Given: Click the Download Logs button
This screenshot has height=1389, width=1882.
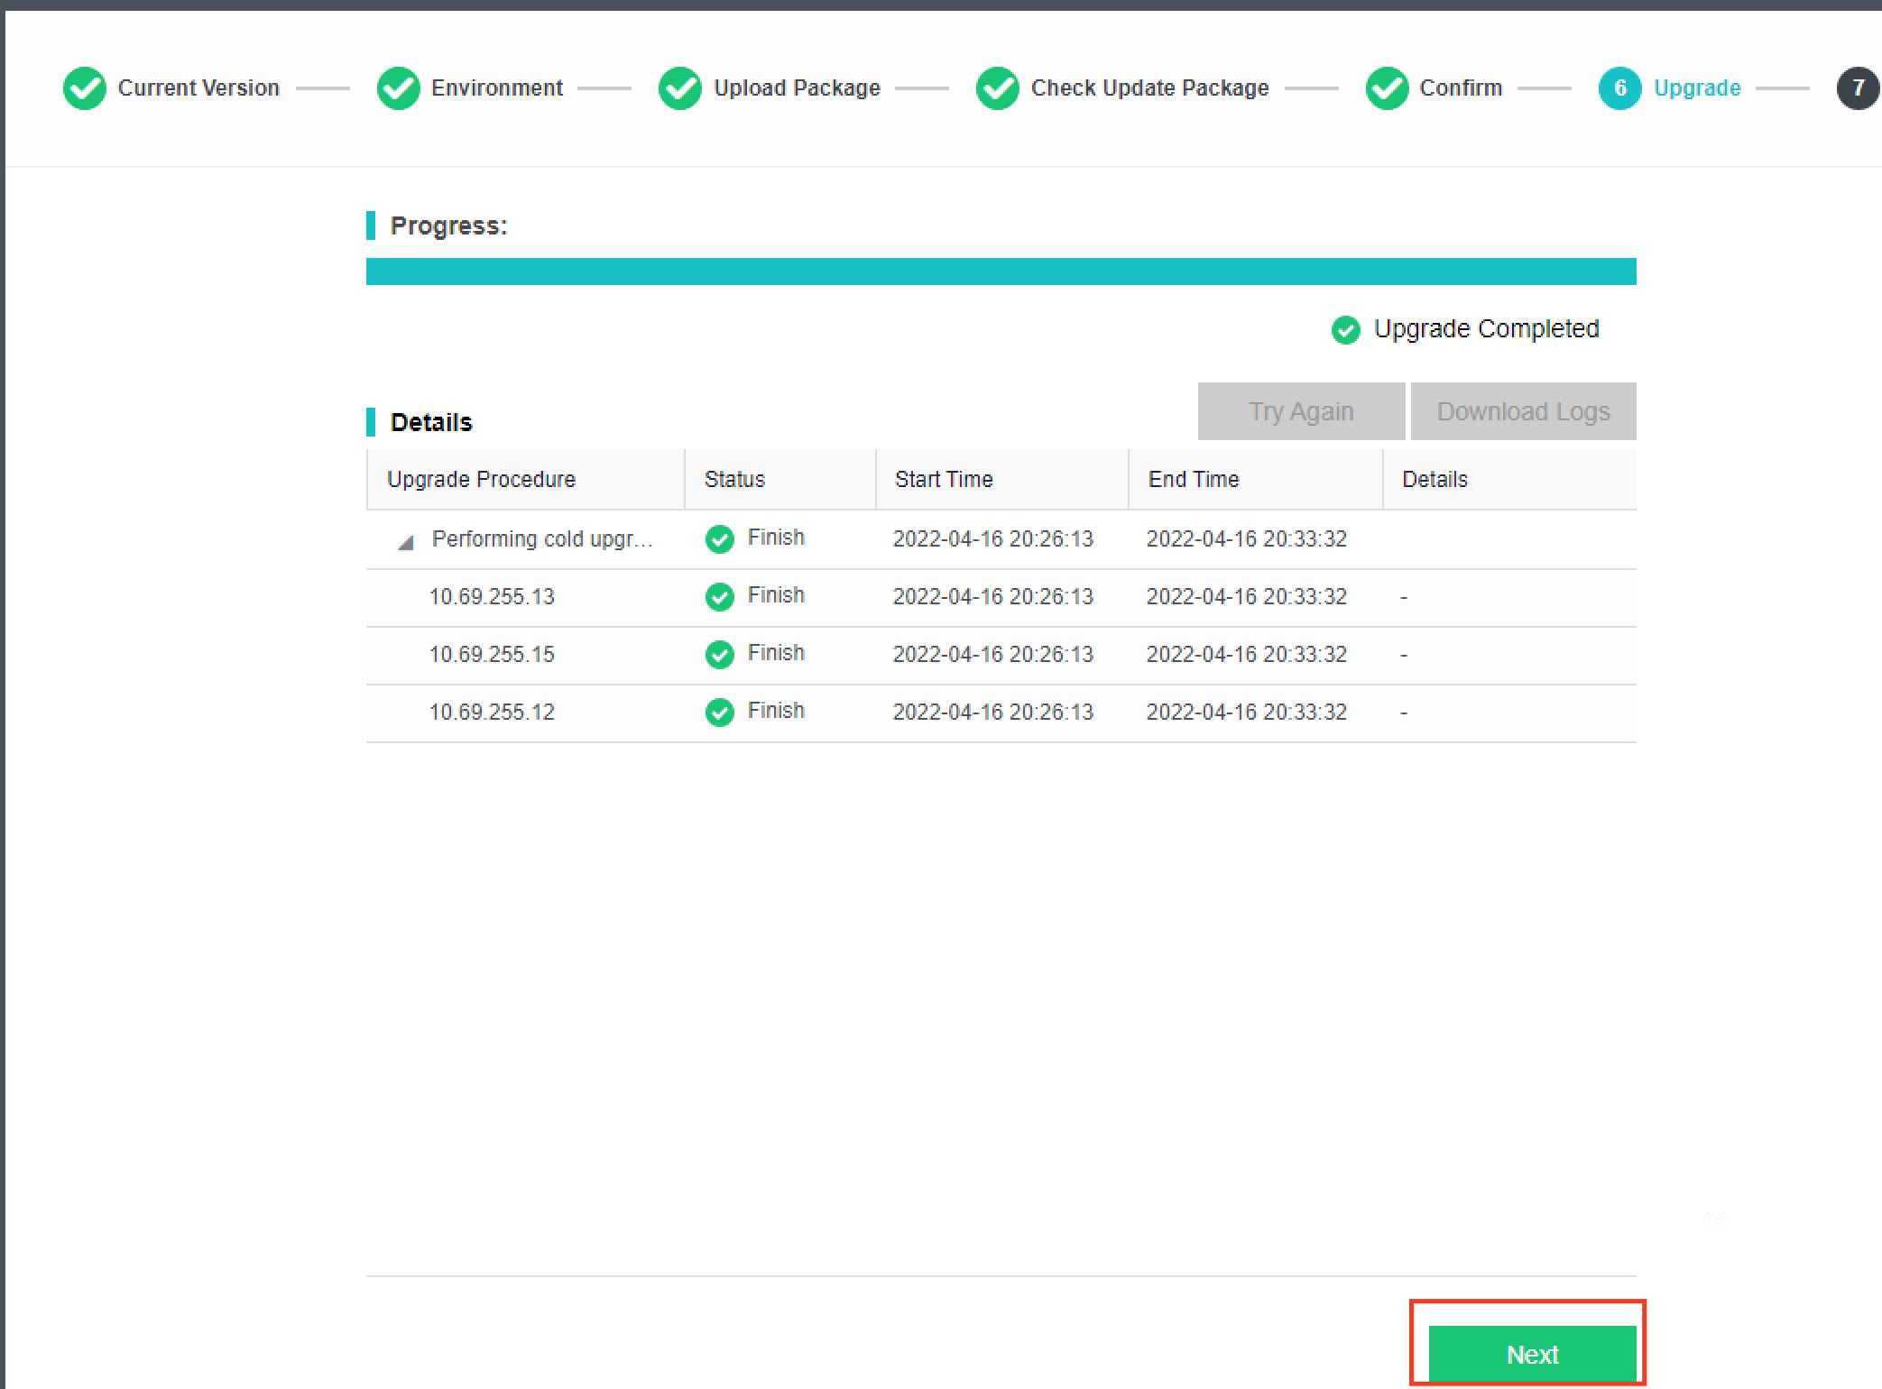Looking at the screenshot, I should point(1523,411).
